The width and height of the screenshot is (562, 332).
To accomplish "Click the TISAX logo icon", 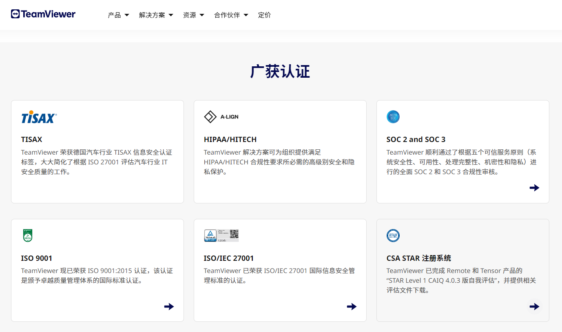I will [x=39, y=117].
